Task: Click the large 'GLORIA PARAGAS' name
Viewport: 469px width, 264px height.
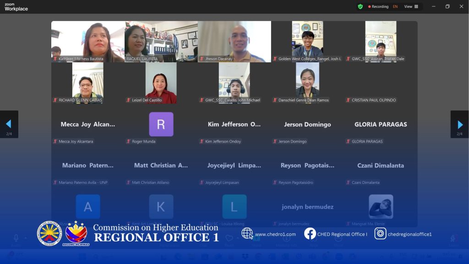Action: tap(381, 124)
